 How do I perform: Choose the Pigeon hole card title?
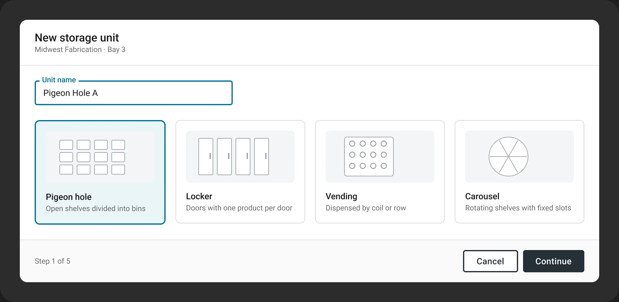pos(69,197)
